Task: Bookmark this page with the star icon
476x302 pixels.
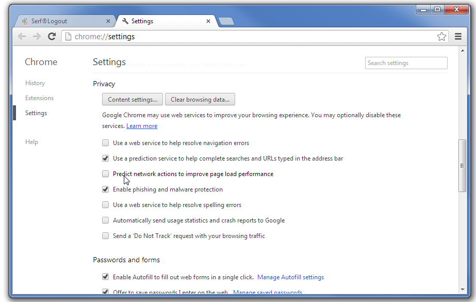Action: (x=441, y=37)
